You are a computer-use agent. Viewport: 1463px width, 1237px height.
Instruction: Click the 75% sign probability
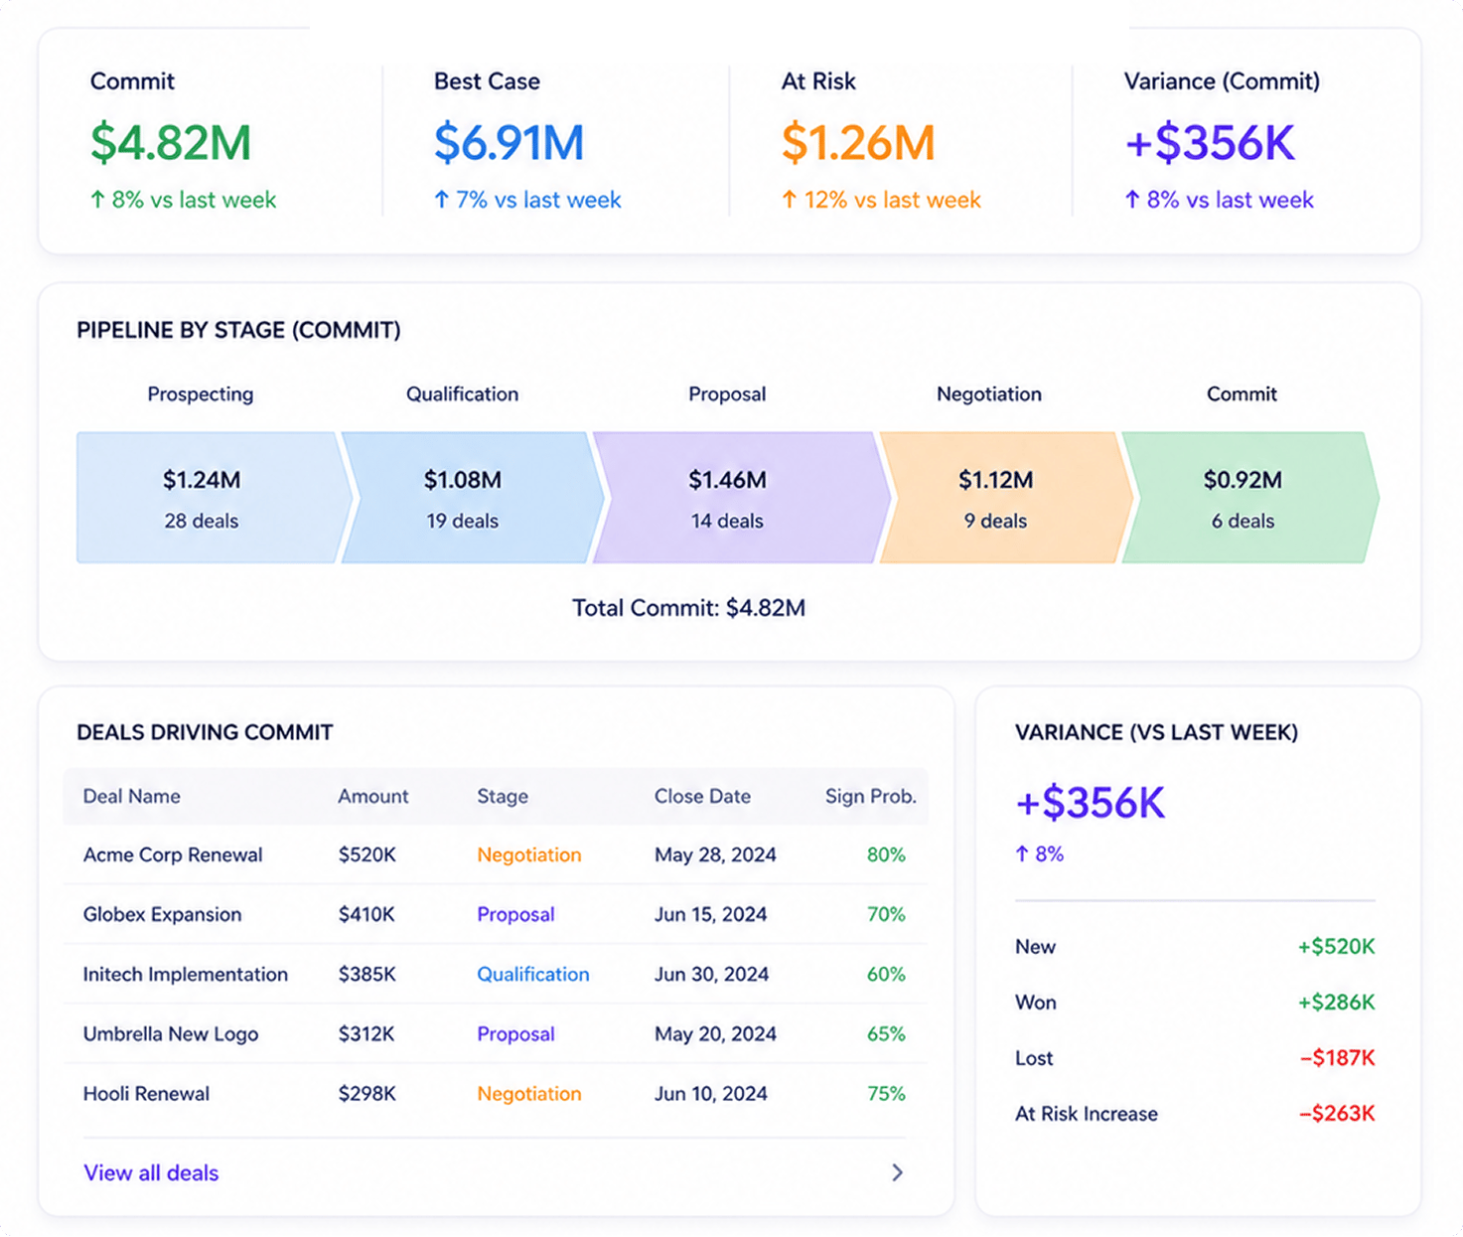886,1093
